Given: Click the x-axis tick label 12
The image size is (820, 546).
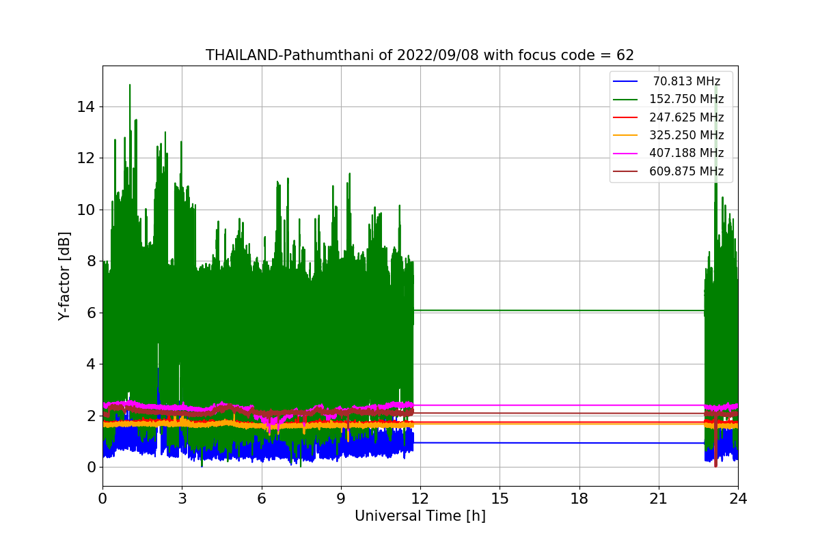Looking at the screenshot, I should click(x=420, y=498).
